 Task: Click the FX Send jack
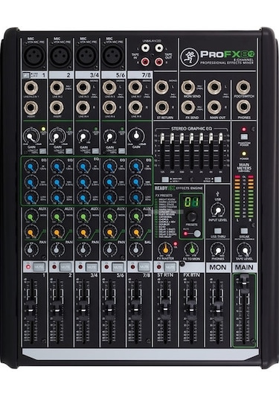click(x=188, y=107)
